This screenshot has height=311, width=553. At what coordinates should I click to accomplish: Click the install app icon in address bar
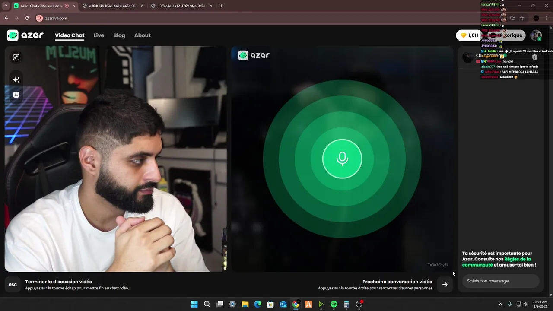point(512,18)
